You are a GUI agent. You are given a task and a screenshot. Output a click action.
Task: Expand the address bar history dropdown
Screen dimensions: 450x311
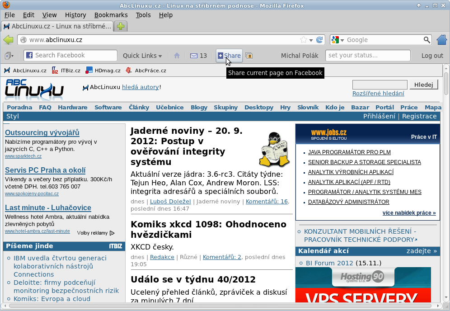[x=311, y=40]
